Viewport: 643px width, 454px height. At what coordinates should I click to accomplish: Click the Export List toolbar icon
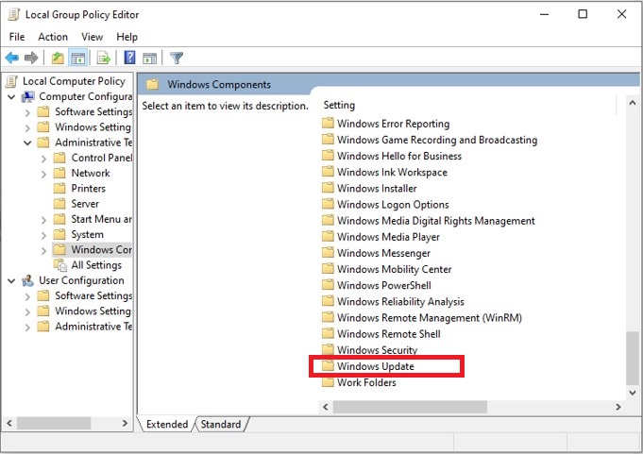(103, 58)
